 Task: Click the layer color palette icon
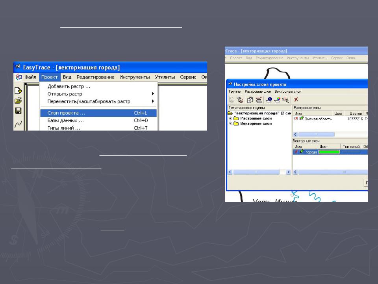(278, 99)
